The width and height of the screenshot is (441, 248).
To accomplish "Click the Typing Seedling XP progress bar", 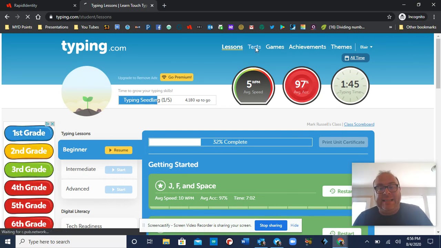I will (x=167, y=100).
